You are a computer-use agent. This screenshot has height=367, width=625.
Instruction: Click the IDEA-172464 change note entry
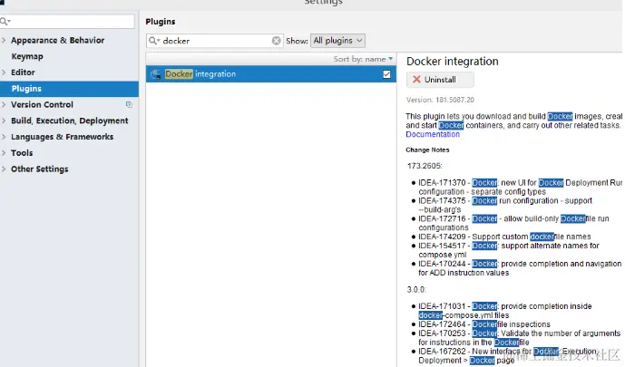pos(483,324)
